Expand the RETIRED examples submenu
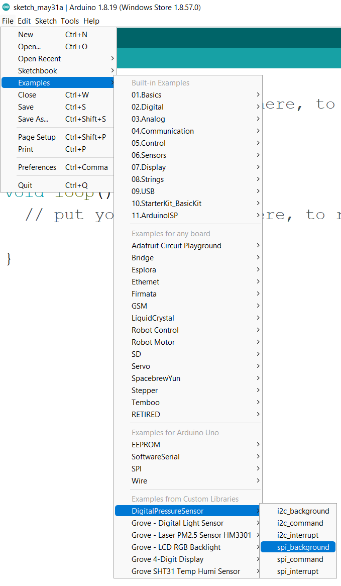This screenshot has height=586, width=341. tap(188, 415)
